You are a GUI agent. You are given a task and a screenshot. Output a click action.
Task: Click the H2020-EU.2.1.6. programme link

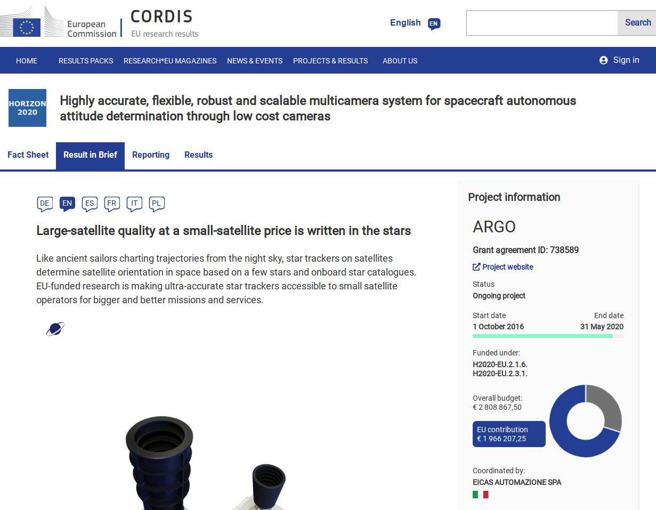click(x=500, y=365)
